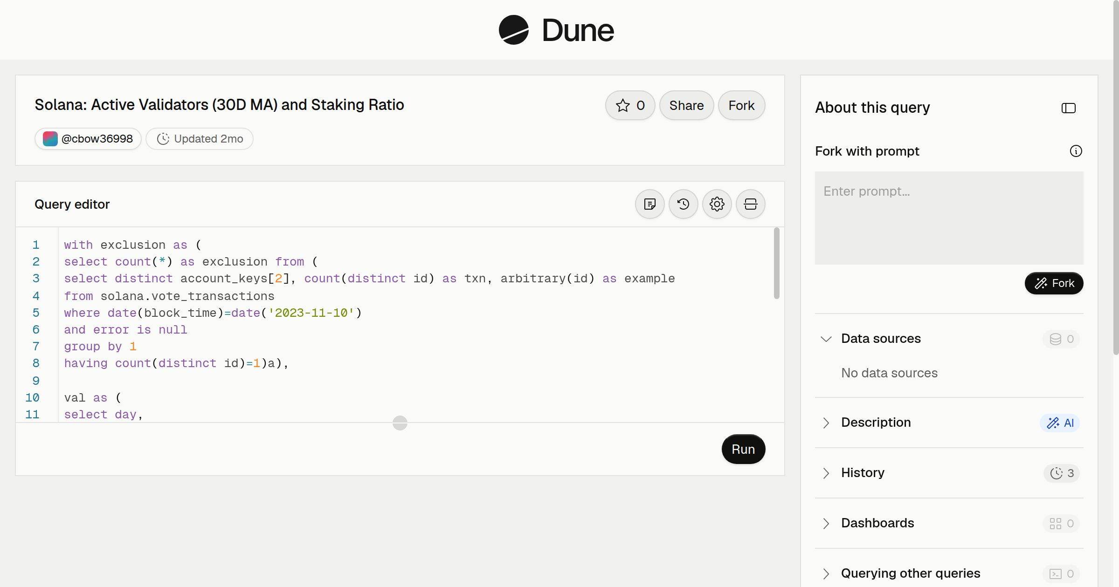Image resolution: width=1119 pixels, height=587 pixels.
Task: Generate the description with AI
Action: [x=1060, y=423]
